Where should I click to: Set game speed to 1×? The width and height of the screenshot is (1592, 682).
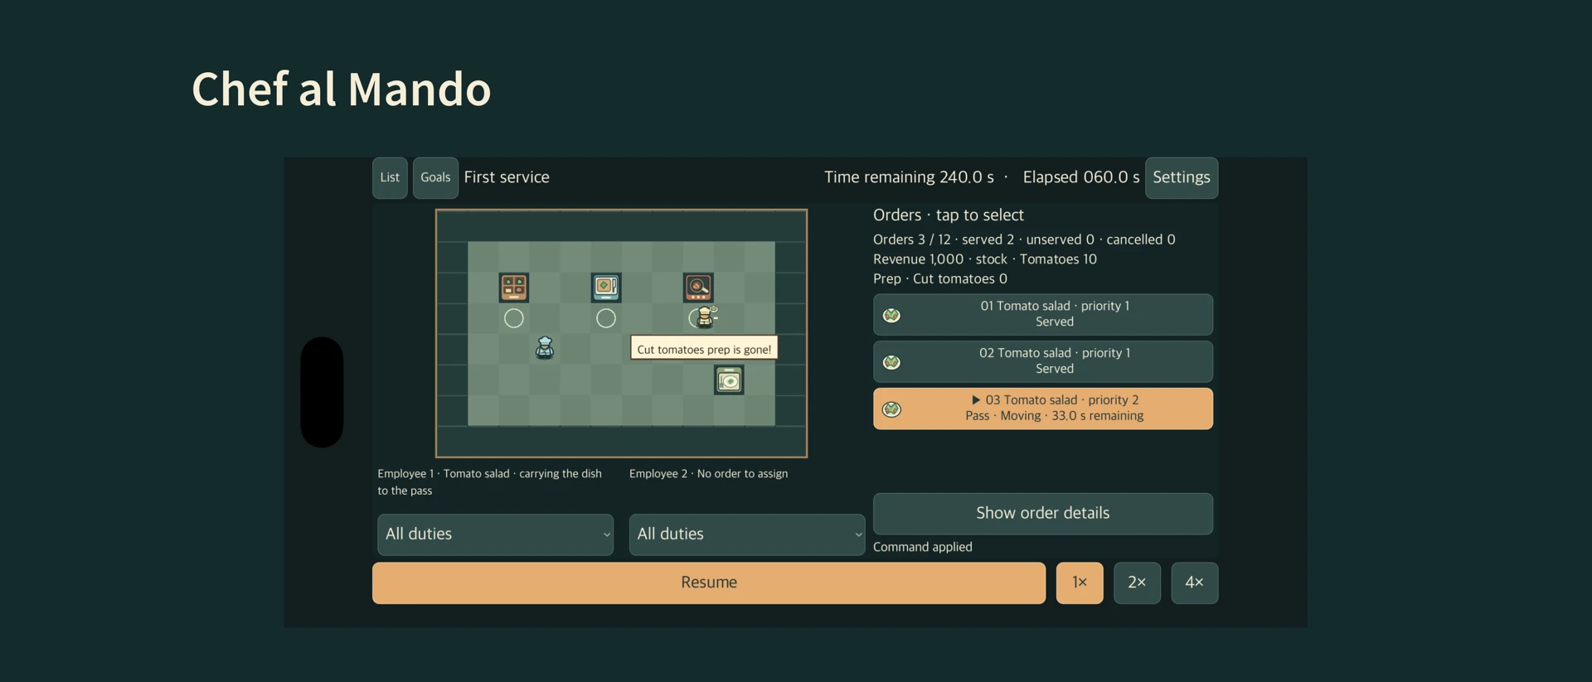[x=1080, y=583]
